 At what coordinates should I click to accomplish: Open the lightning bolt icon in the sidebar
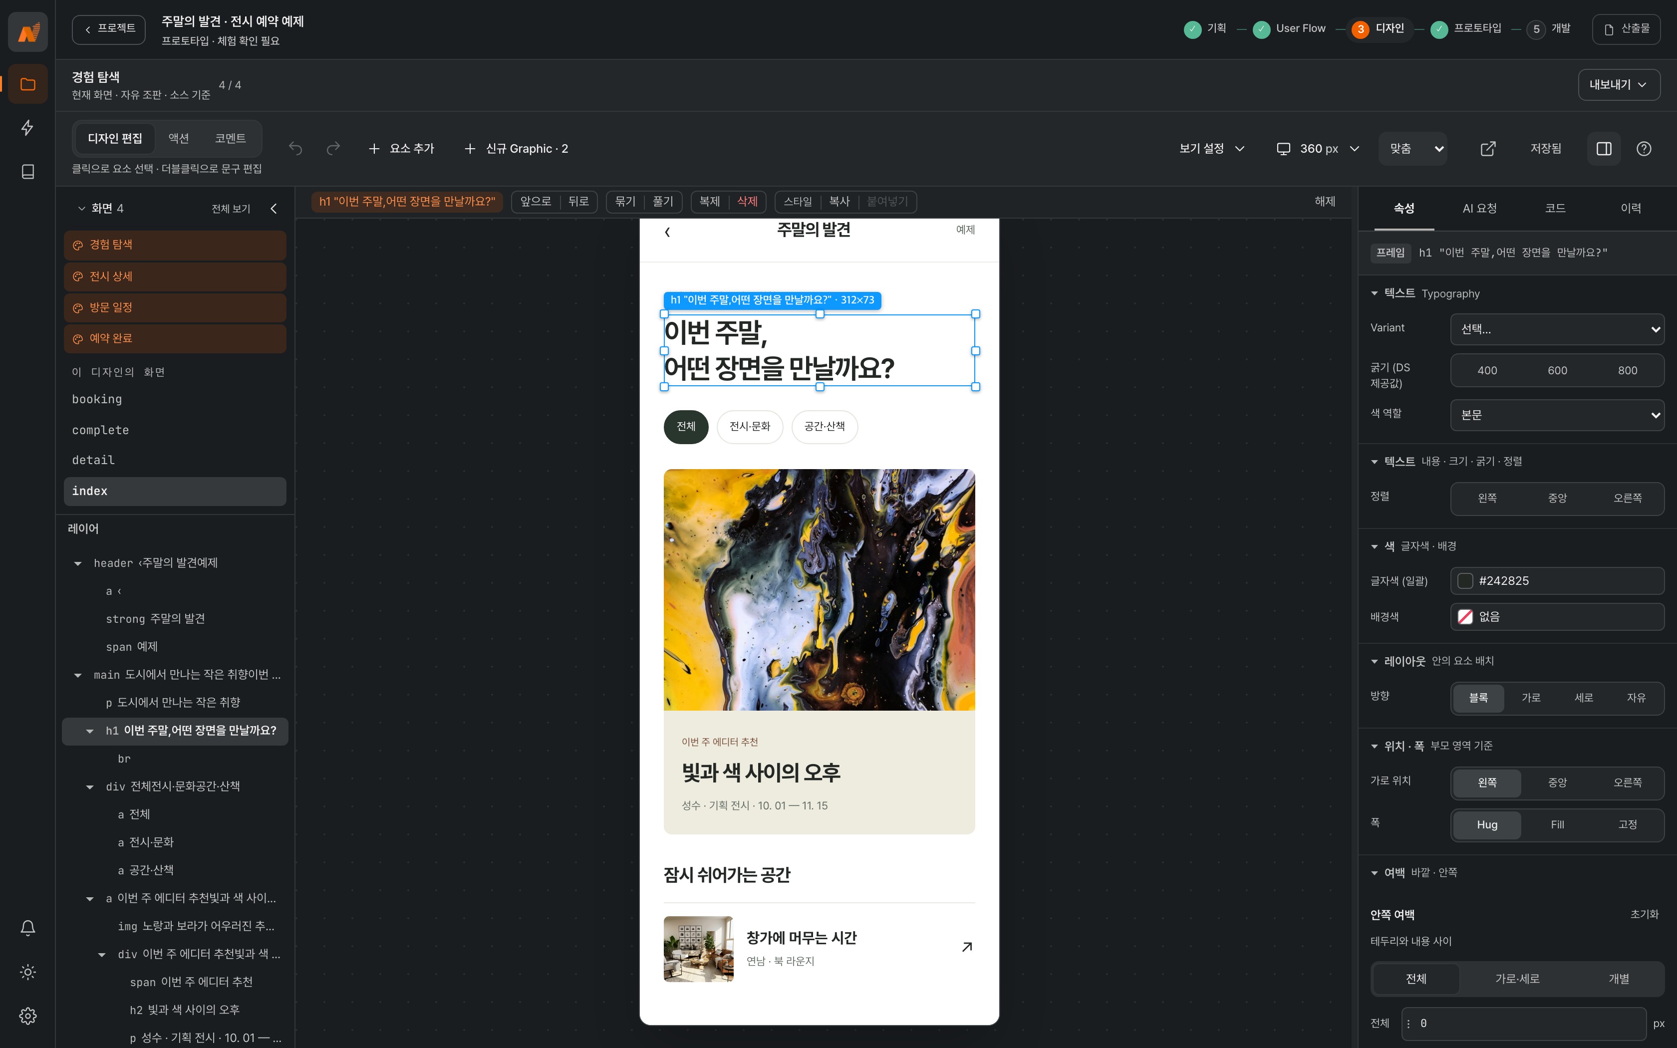pos(28,128)
